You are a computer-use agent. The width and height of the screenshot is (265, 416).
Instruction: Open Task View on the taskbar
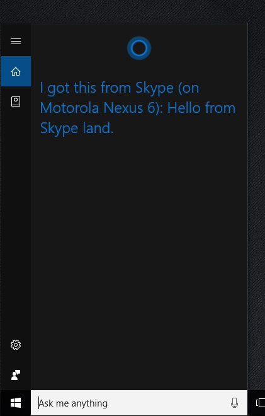click(259, 403)
